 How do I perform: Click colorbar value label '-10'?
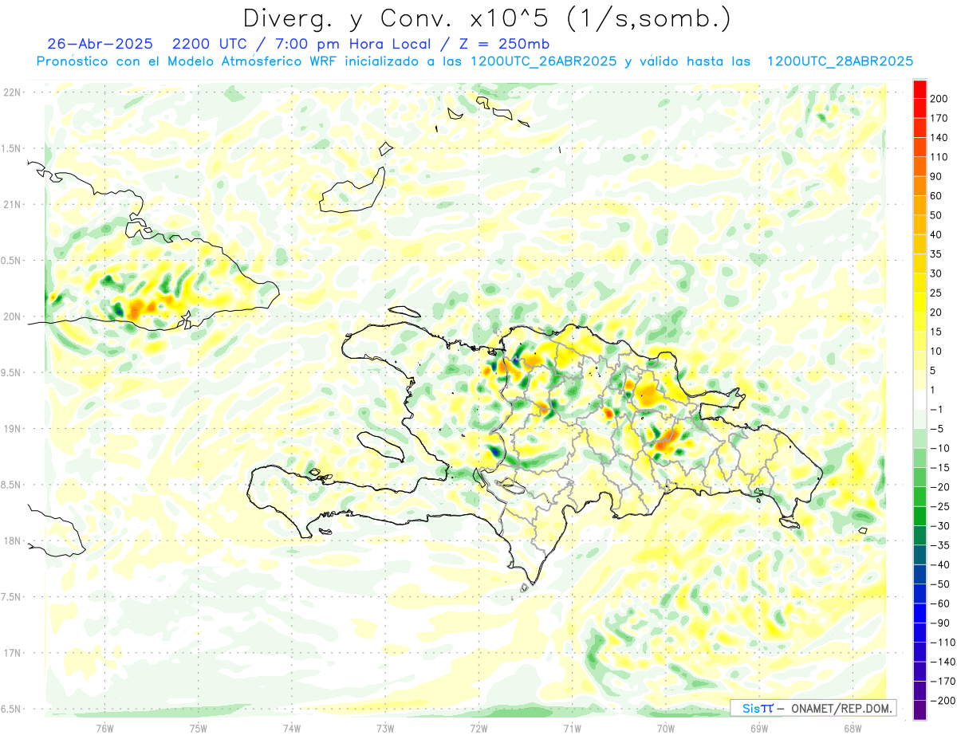[x=941, y=448]
